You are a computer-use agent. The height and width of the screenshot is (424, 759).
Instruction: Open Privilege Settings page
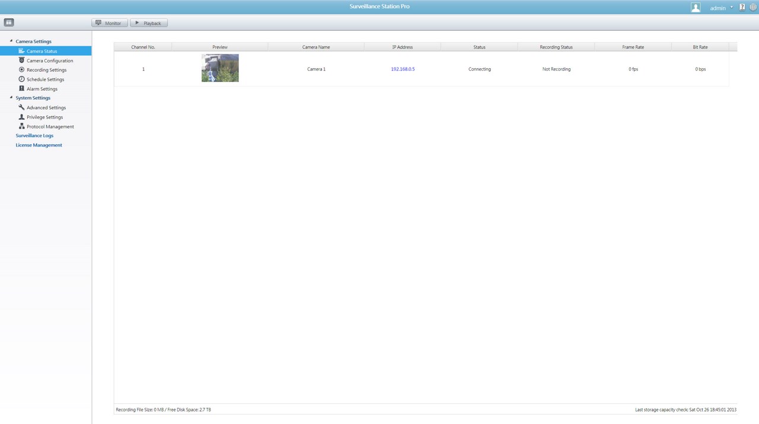(x=44, y=117)
